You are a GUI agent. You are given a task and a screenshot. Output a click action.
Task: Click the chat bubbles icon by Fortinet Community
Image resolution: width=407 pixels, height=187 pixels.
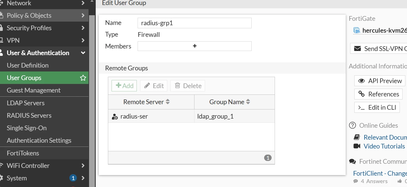click(x=352, y=162)
